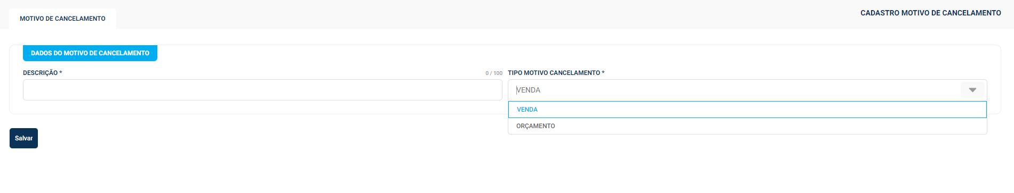The height and width of the screenshot is (193, 1014).
Task: Open the Motivo de Cancelamento tab
Action: tap(62, 19)
